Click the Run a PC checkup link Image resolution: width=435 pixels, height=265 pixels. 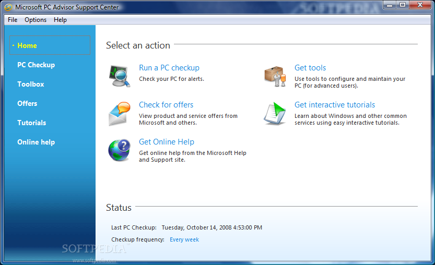pos(169,68)
